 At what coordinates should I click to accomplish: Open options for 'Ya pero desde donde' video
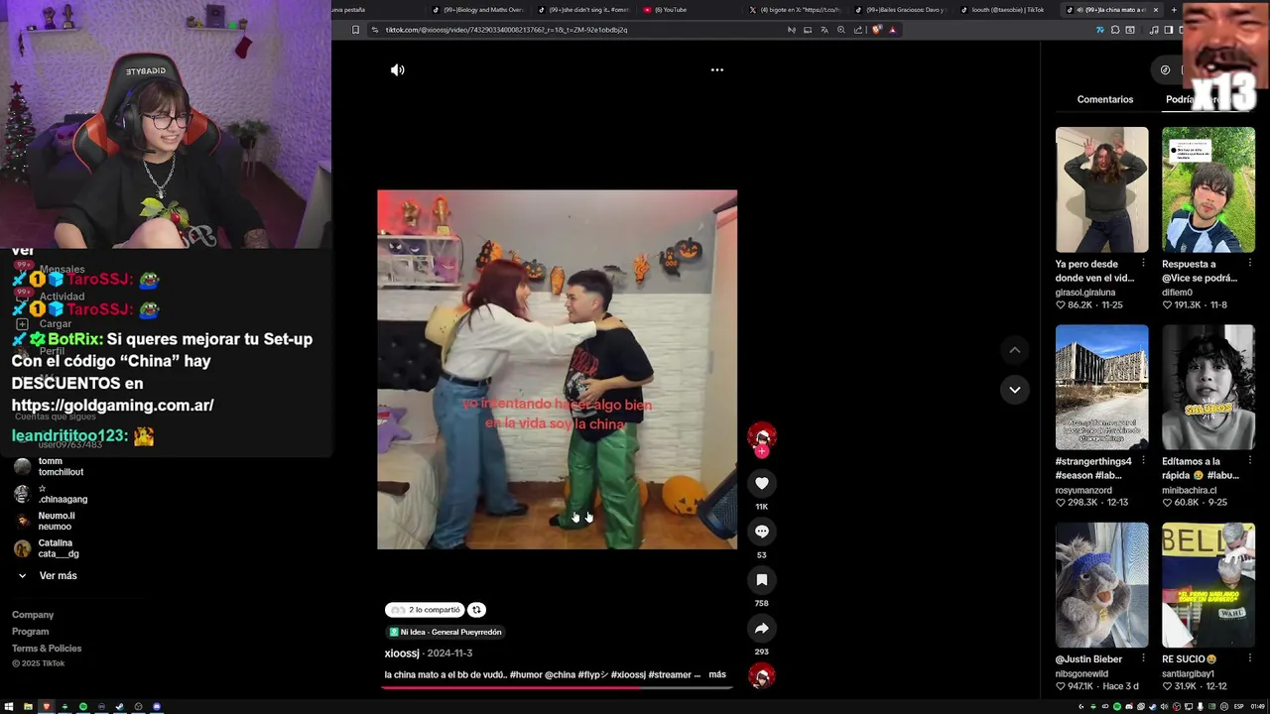tap(1143, 264)
